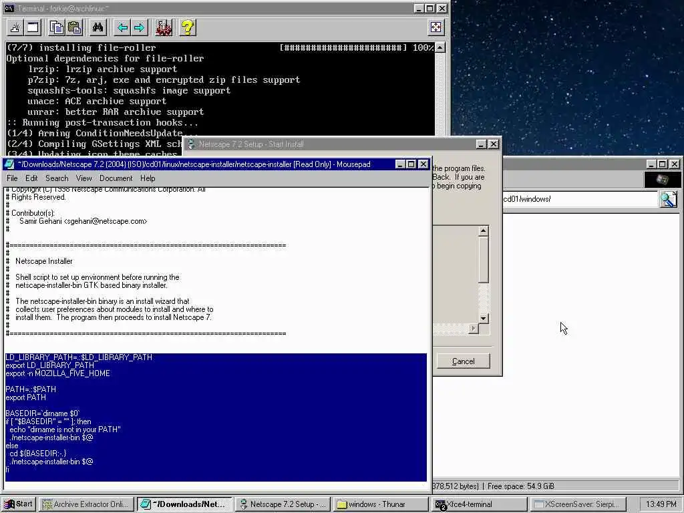Switch to windows - Thunar taskbar item

[381, 504]
